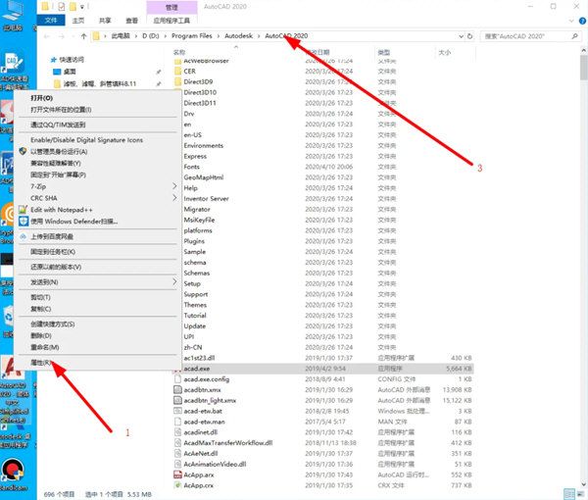588x500 pixels.
Task: Expand the 7-Zip submenu arrow
Action: pos(174,185)
